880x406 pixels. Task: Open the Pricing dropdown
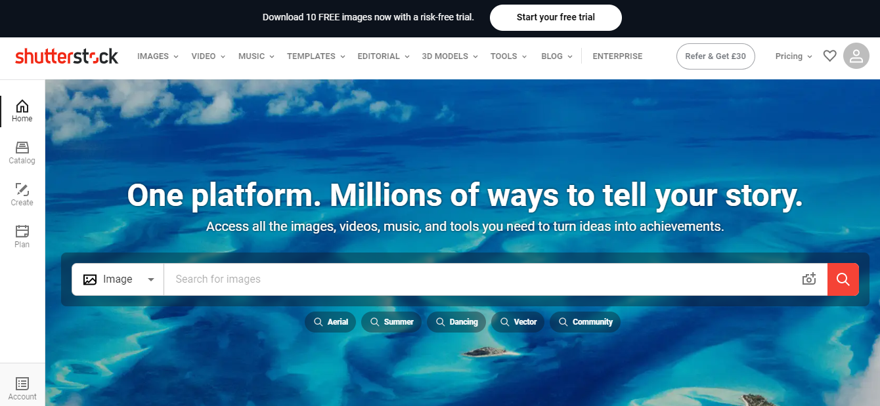[793, 56]
